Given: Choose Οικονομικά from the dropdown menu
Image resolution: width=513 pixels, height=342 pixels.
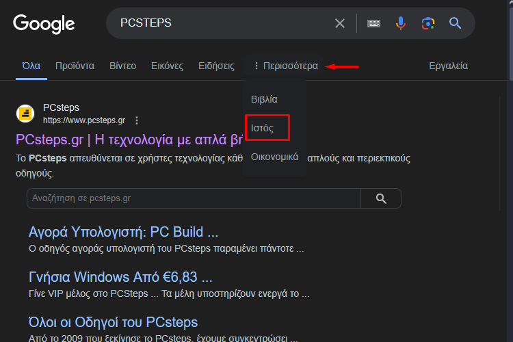Looking at the screenshot, I should tap(274, 157).
